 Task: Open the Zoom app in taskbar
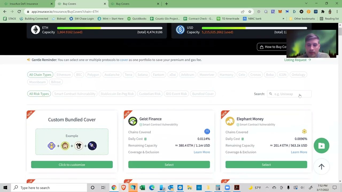227,188
